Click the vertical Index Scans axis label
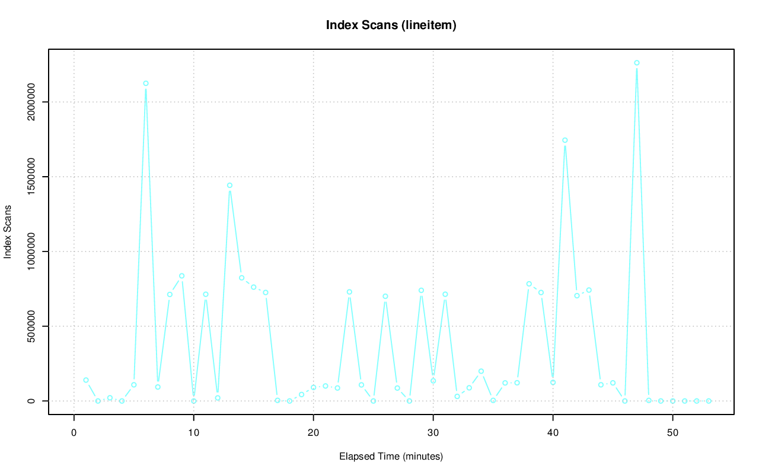 [8, 232]
